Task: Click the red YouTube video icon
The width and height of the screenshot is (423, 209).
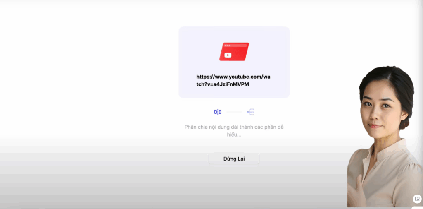Action: point(234,52)
